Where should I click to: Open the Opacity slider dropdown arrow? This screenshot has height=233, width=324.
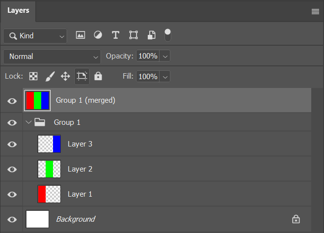pos(165,56)
